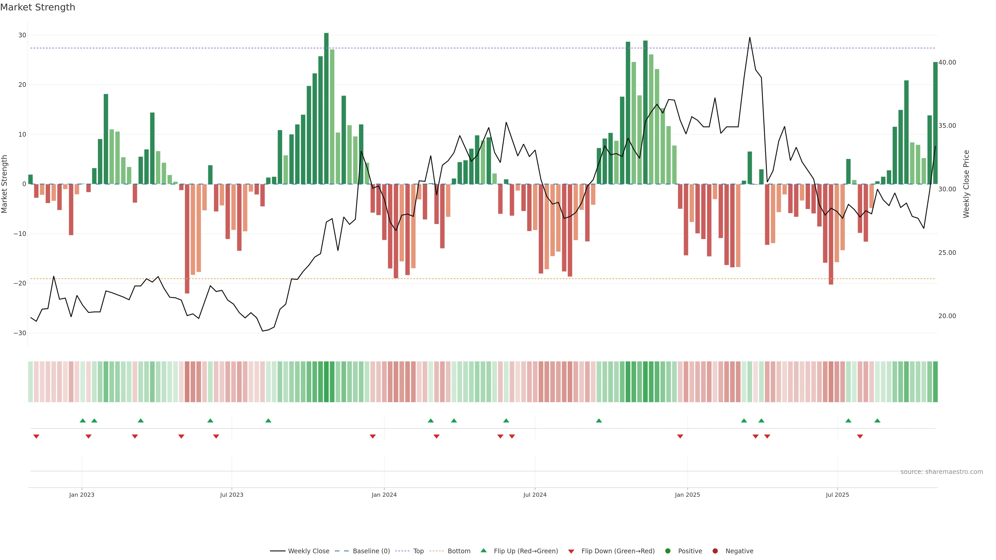Click the source sharemaestro.com text
The image size is (996, 560).
[942, 472]
